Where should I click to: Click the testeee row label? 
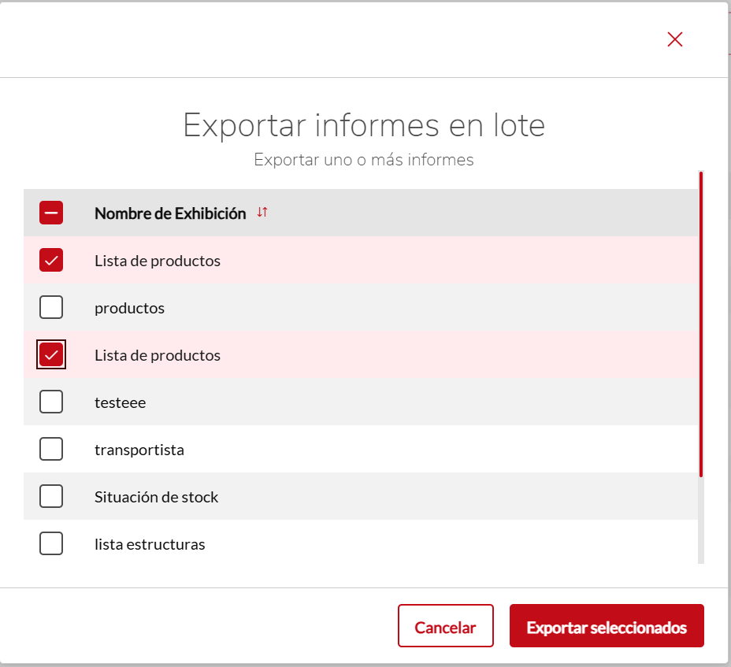(x=121, y=402)
